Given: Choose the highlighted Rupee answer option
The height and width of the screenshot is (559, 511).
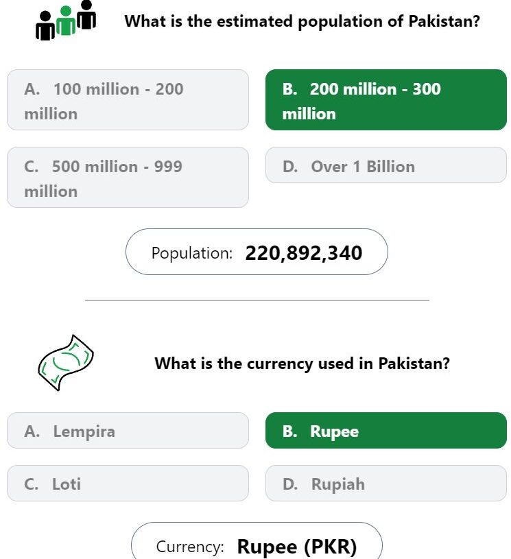Looking at the screenshot, I should (386, 430).
